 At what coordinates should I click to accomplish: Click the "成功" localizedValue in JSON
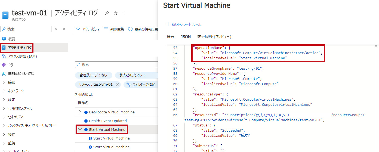coord(245,135)
